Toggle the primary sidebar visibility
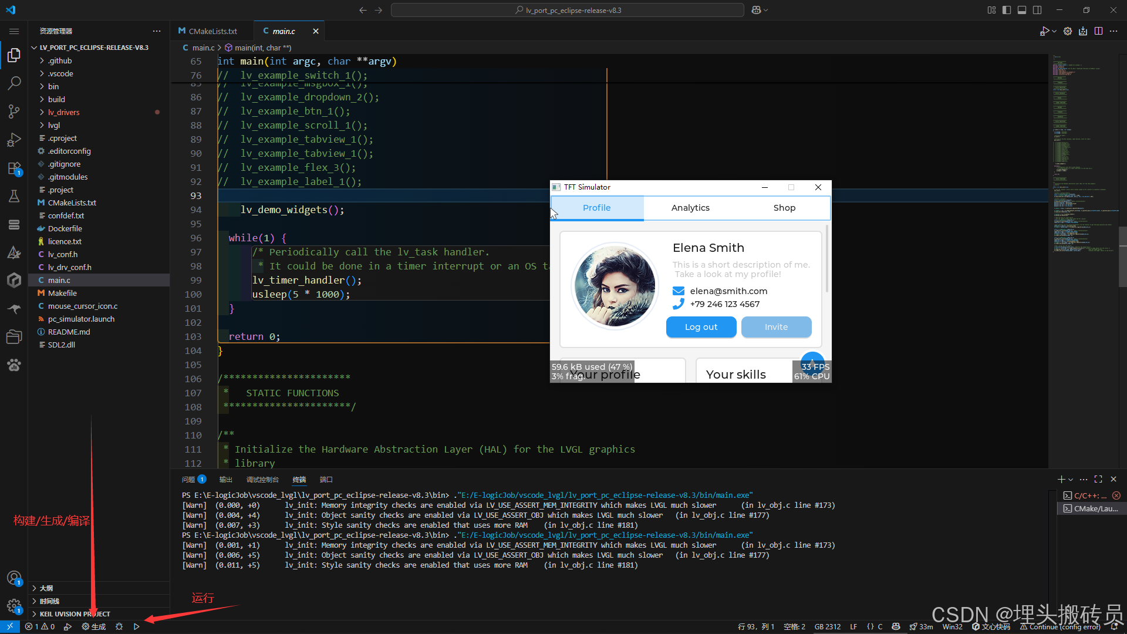This screenshot has width=1127, height=634. pyautogui.click(x=1006, y=10)
